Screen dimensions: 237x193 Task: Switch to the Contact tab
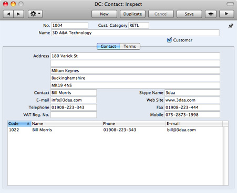(x=108, y=46)
